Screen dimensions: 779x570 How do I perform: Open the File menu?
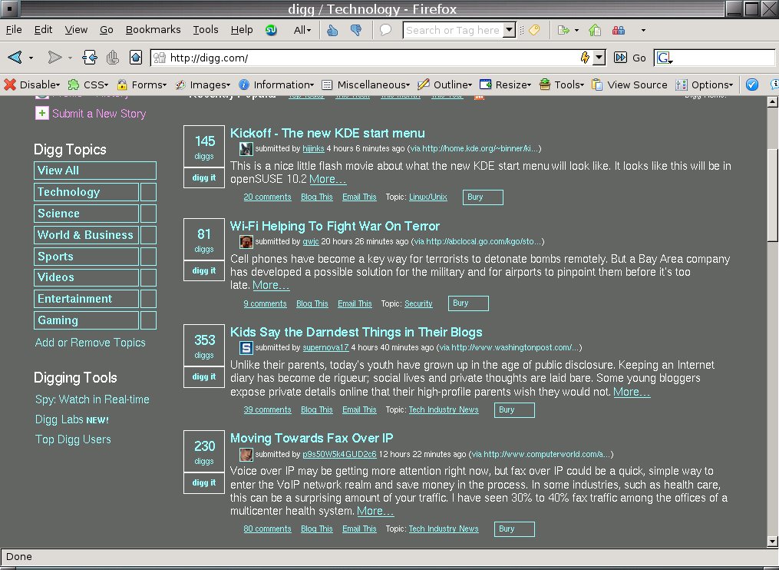point(14,30)
